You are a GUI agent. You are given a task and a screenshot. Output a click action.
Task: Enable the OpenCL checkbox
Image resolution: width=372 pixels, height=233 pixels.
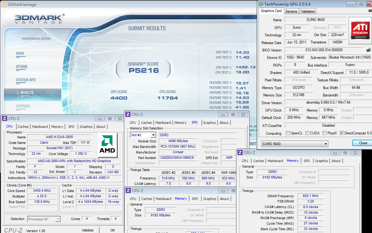288,133
